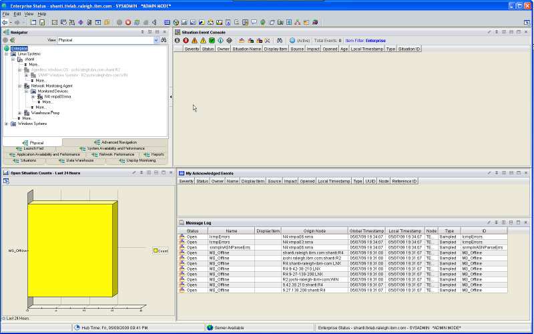This screenshot has height=334, width=534.
Task: Click the yellow Count legend swatch
Action: (x=156, y=251)
